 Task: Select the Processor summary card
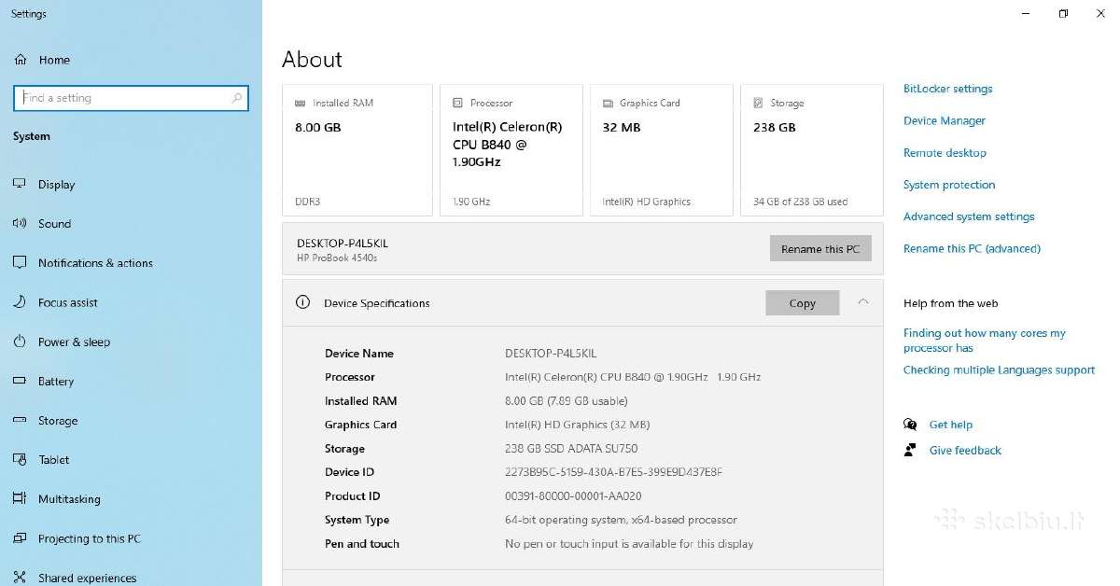click(511, 150)
